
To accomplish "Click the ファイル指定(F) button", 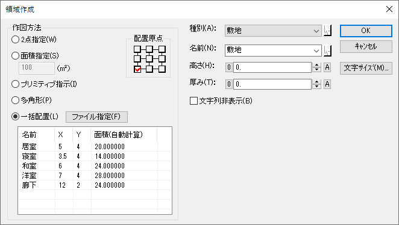I will coord(96,117).
